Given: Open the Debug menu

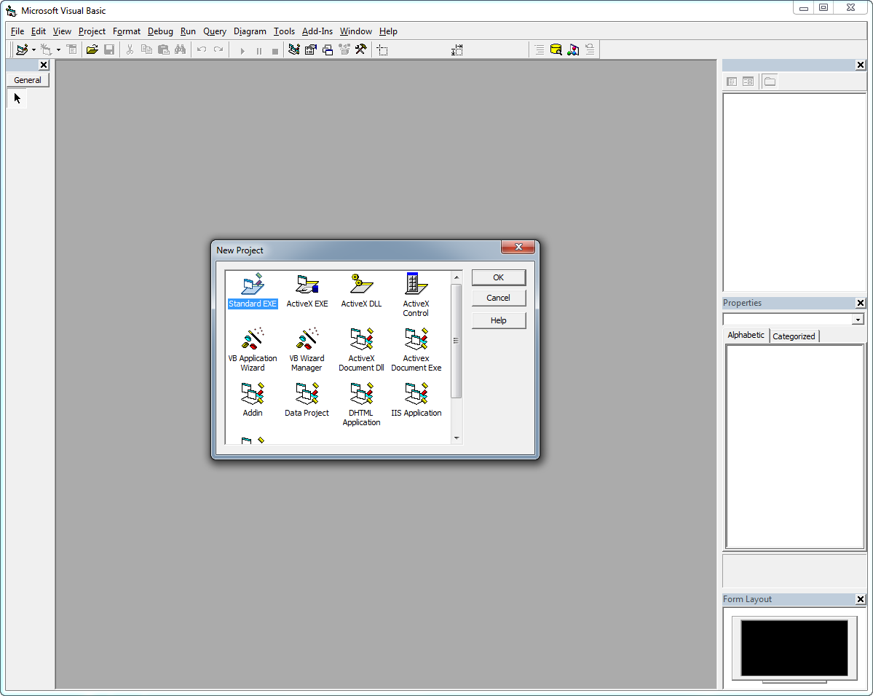Looking at the screenshot, I should pos(160,31).
